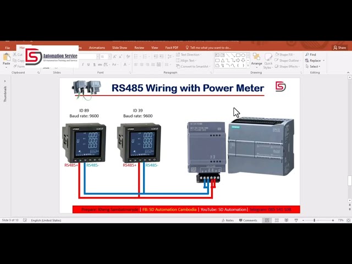Viewport: 352px width, 264px height.
Task: Increase font size with larger A icon
Action: pyautogui.click(x=115, y=57)
